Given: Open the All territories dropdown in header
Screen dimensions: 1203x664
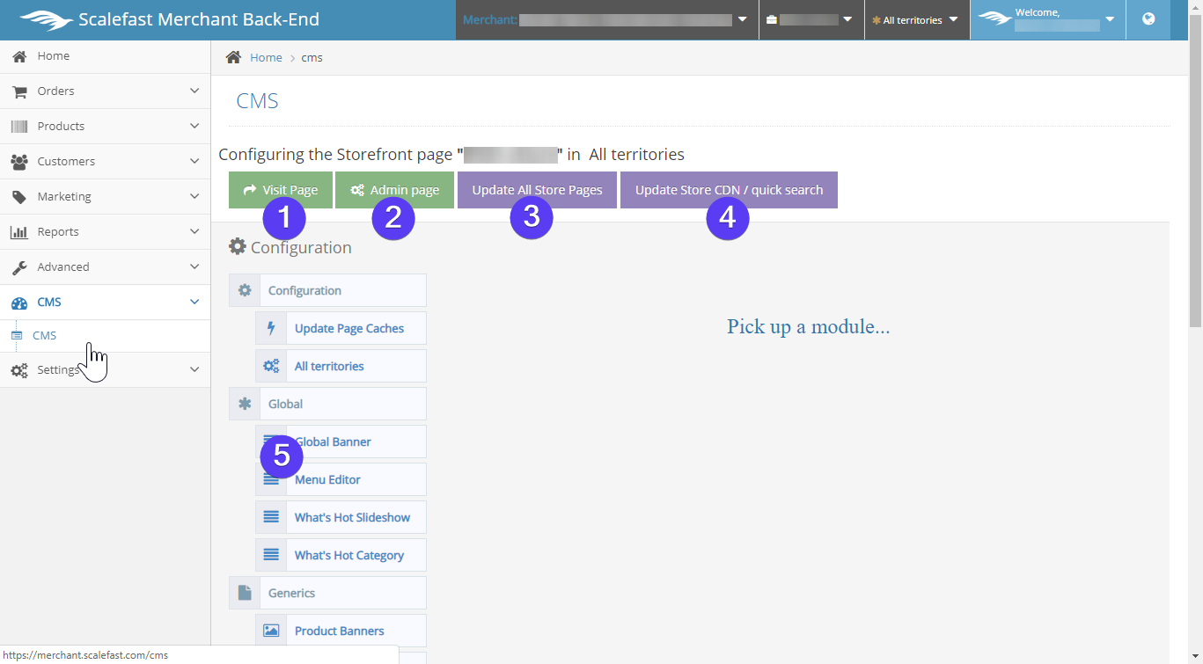Looking at the screenshot, I should tap(915, 19).
